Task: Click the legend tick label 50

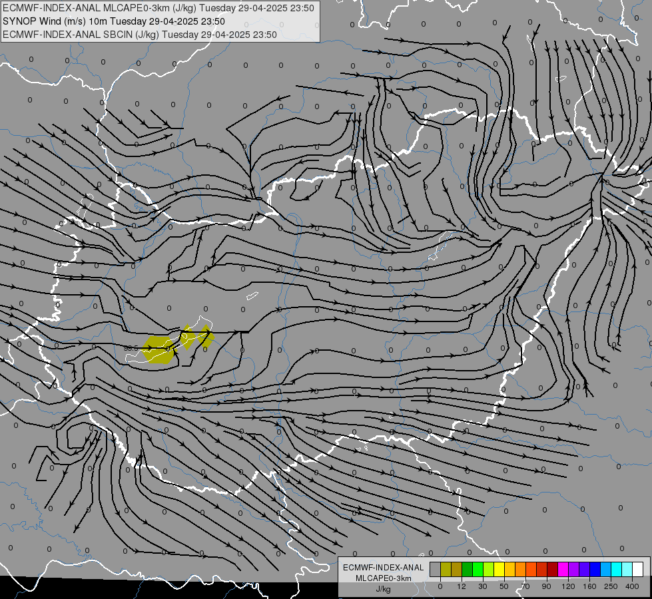Action: (x=504, y=586)
